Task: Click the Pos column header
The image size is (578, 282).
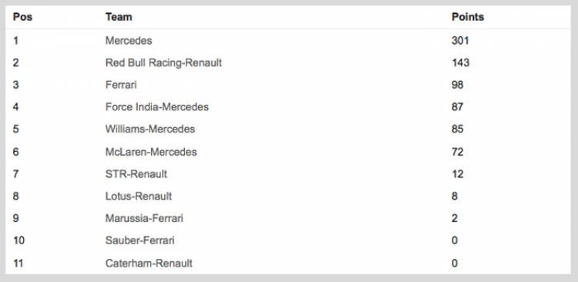Action: click(x=22, y=17)
